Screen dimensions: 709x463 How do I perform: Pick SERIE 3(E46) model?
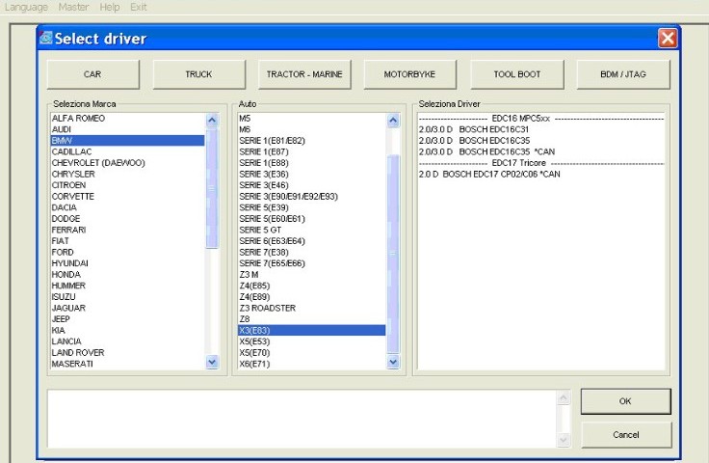click(311, 185)
